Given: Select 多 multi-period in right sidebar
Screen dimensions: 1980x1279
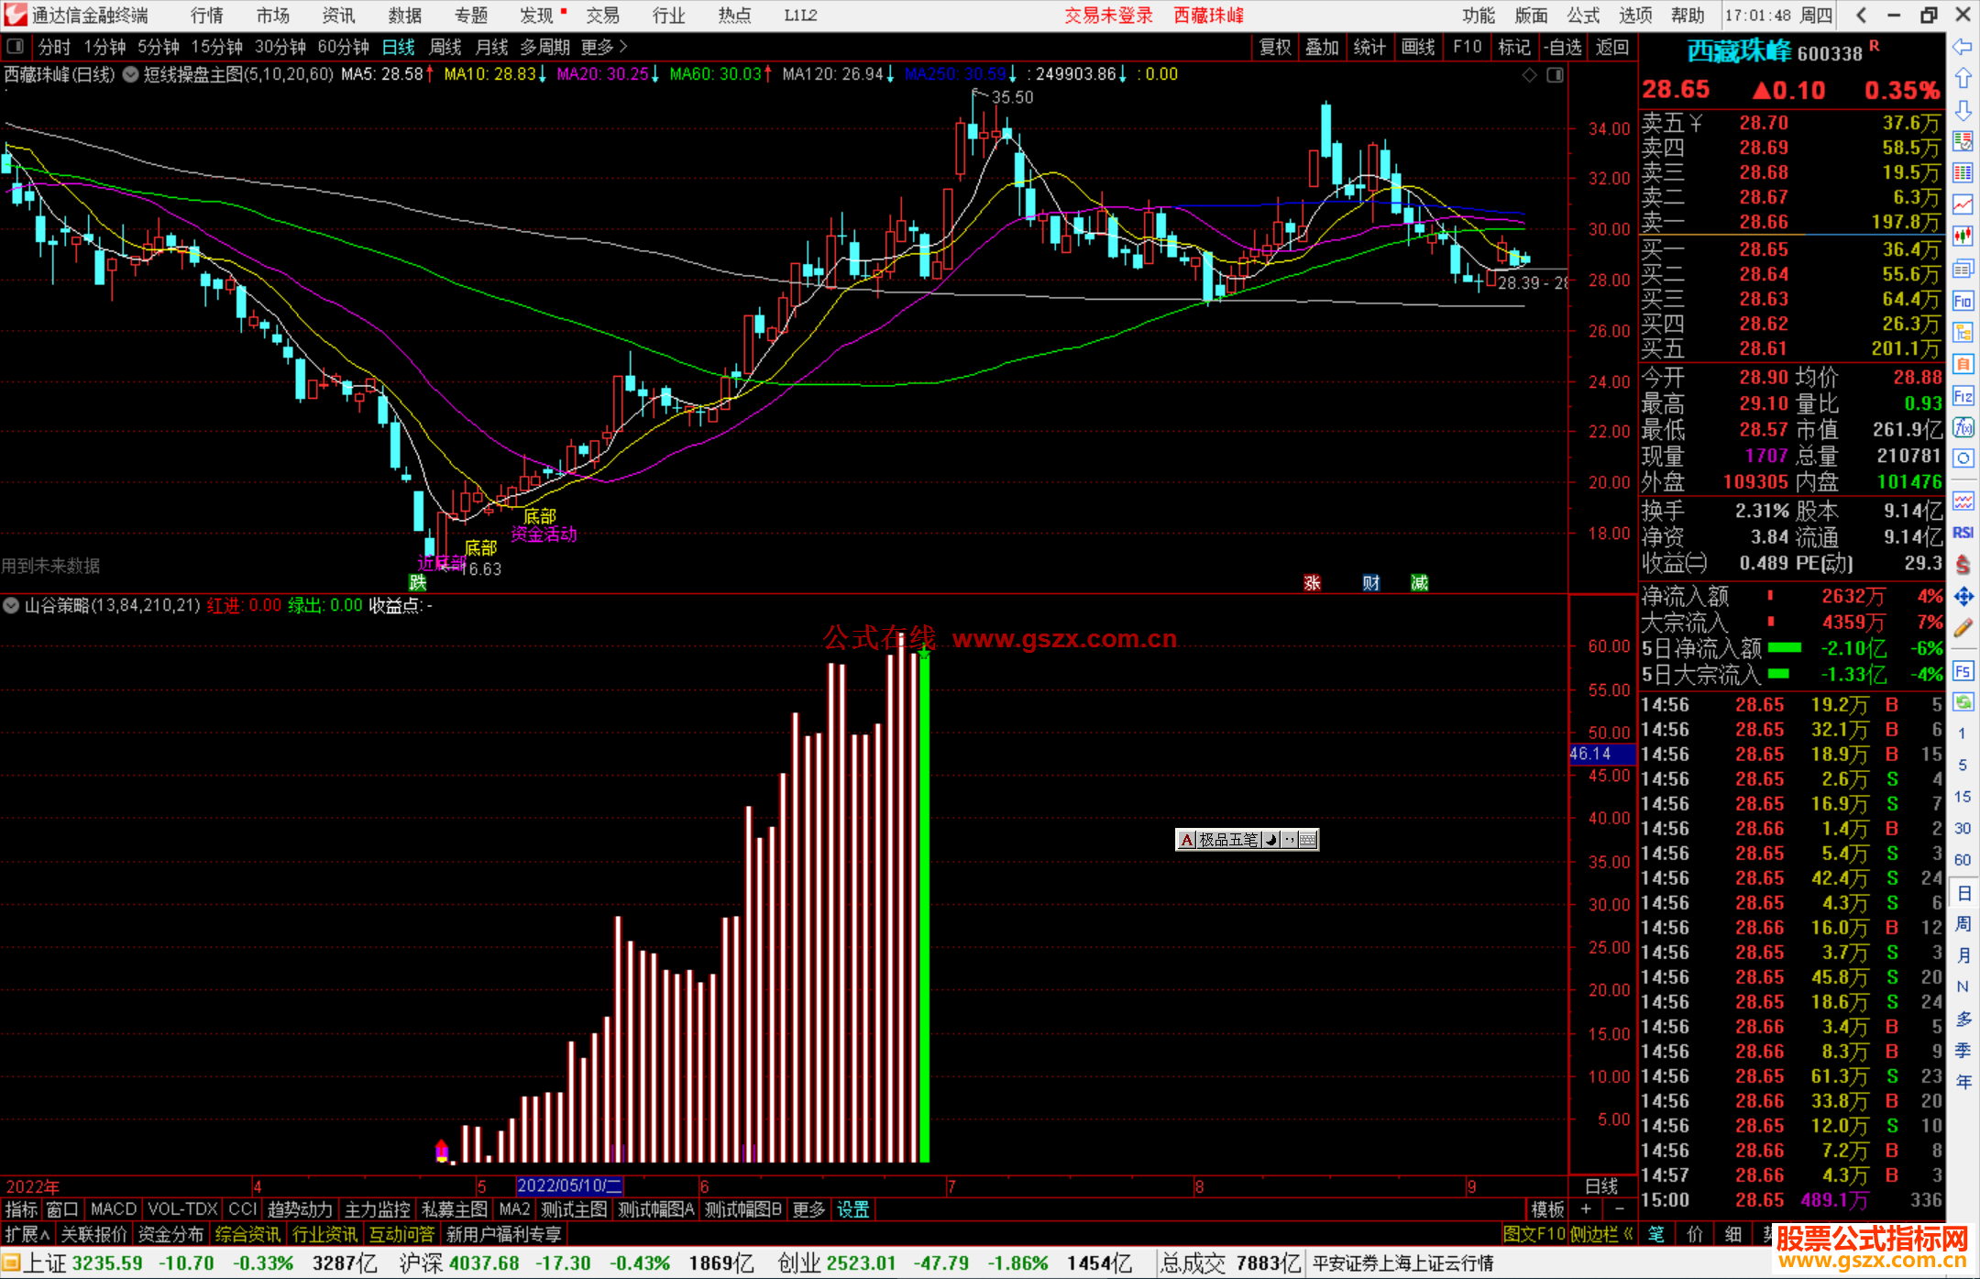Looking at the screenshot, I should click(1963, 1019).
